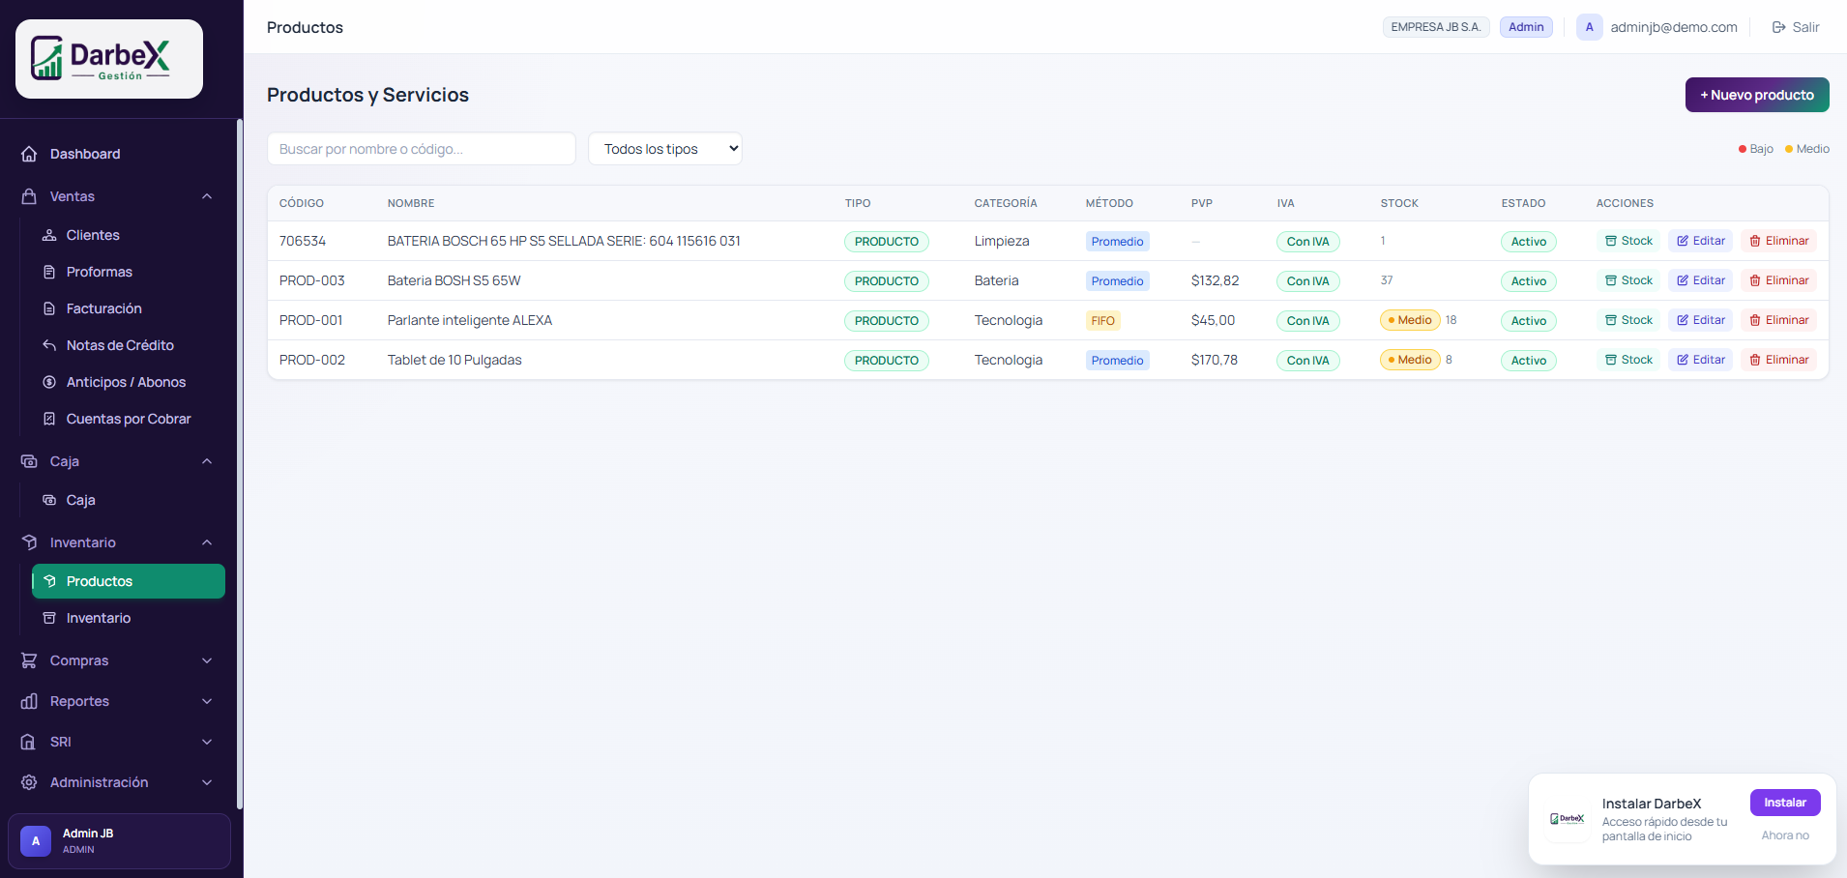Go to Inventario submenu item

coord(129,618)
